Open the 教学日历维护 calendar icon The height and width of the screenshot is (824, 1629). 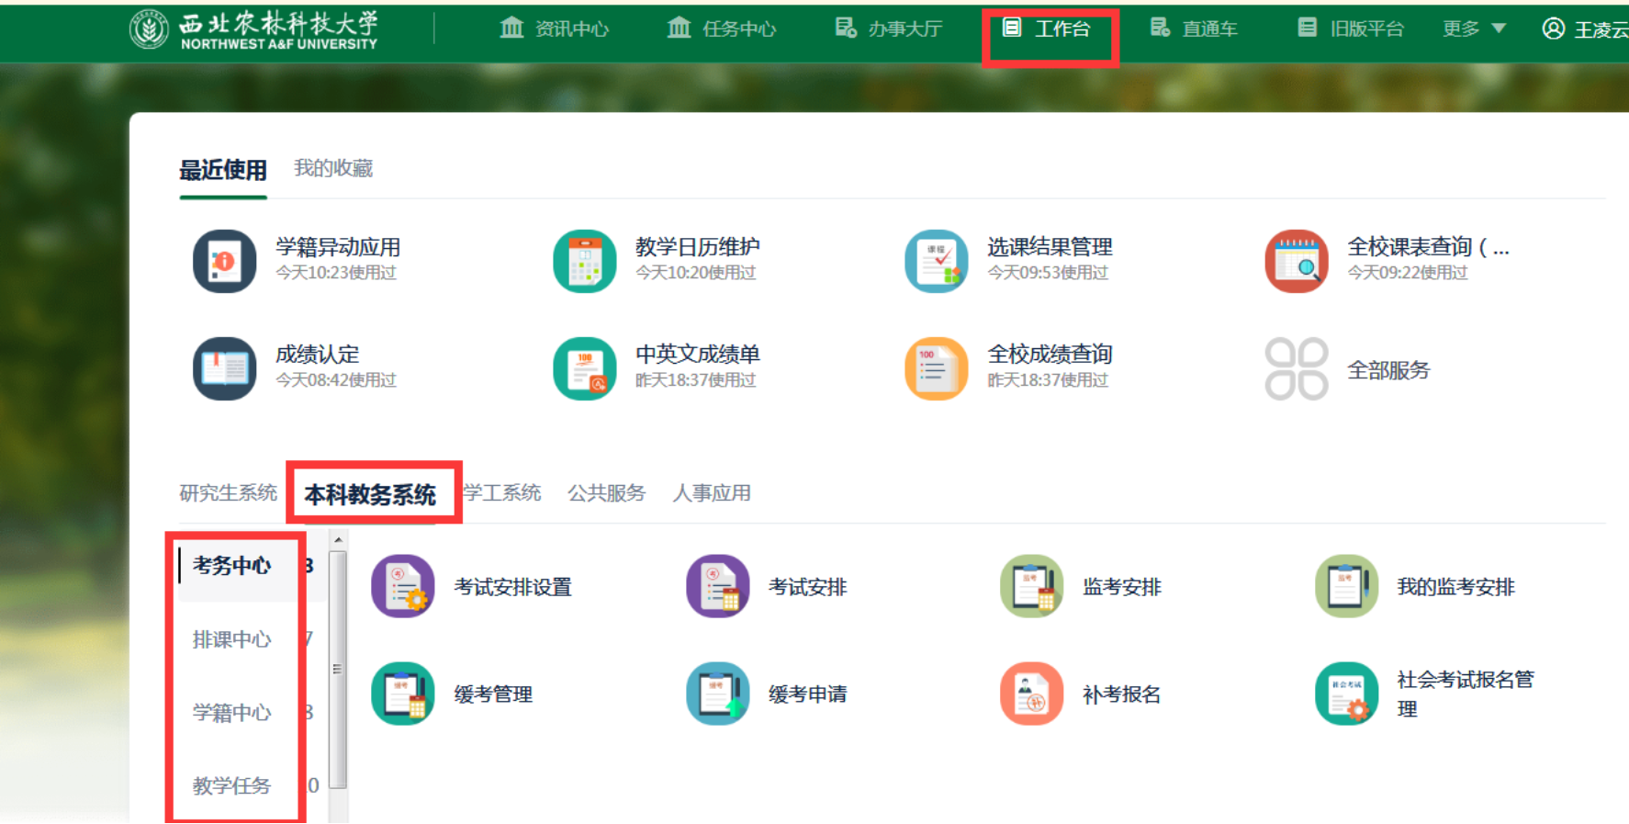(584, 261)
